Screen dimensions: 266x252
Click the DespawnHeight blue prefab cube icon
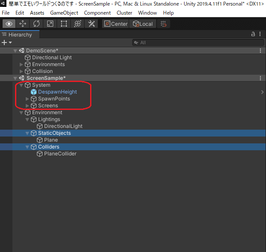pos(33,92)
